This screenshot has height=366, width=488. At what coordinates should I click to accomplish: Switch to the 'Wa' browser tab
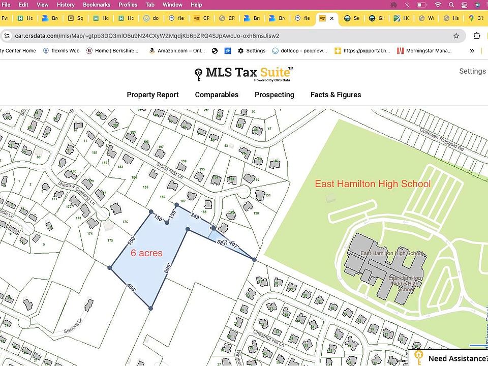click(426, 18)
